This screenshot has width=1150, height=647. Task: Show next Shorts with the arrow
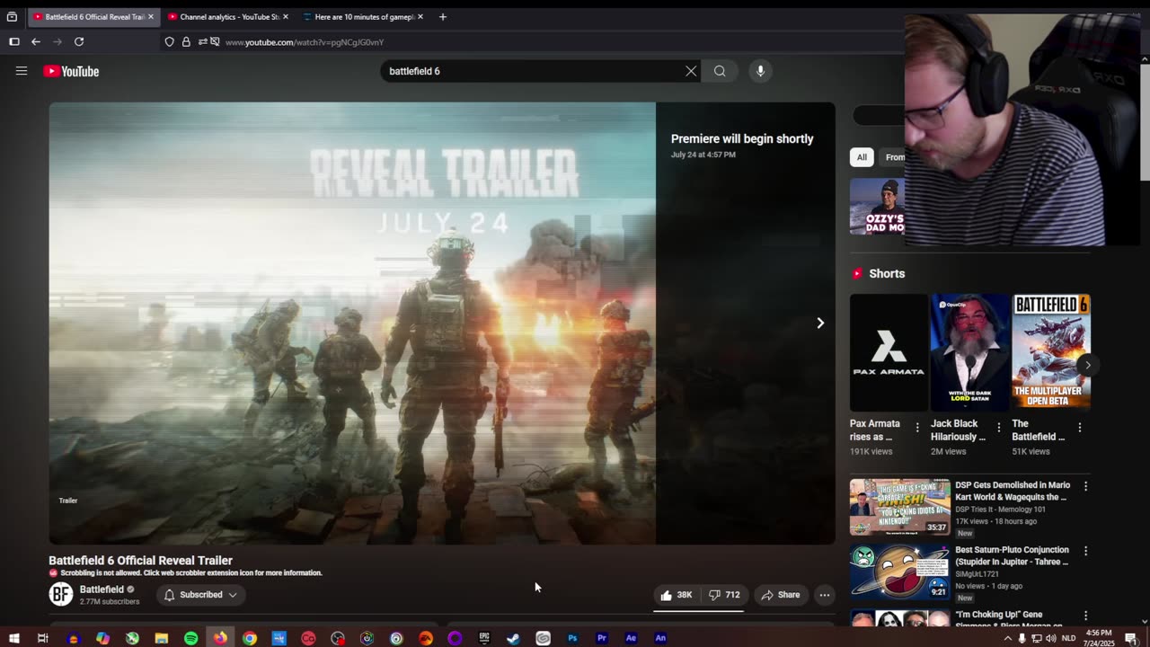tap(1087, 365)
